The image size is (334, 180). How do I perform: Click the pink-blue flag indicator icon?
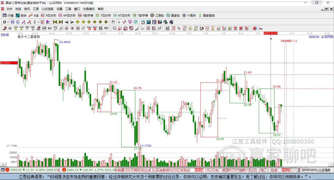tap(48, 22)
